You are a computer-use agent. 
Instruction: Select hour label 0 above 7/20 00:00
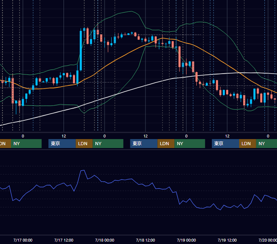[268, 136]
